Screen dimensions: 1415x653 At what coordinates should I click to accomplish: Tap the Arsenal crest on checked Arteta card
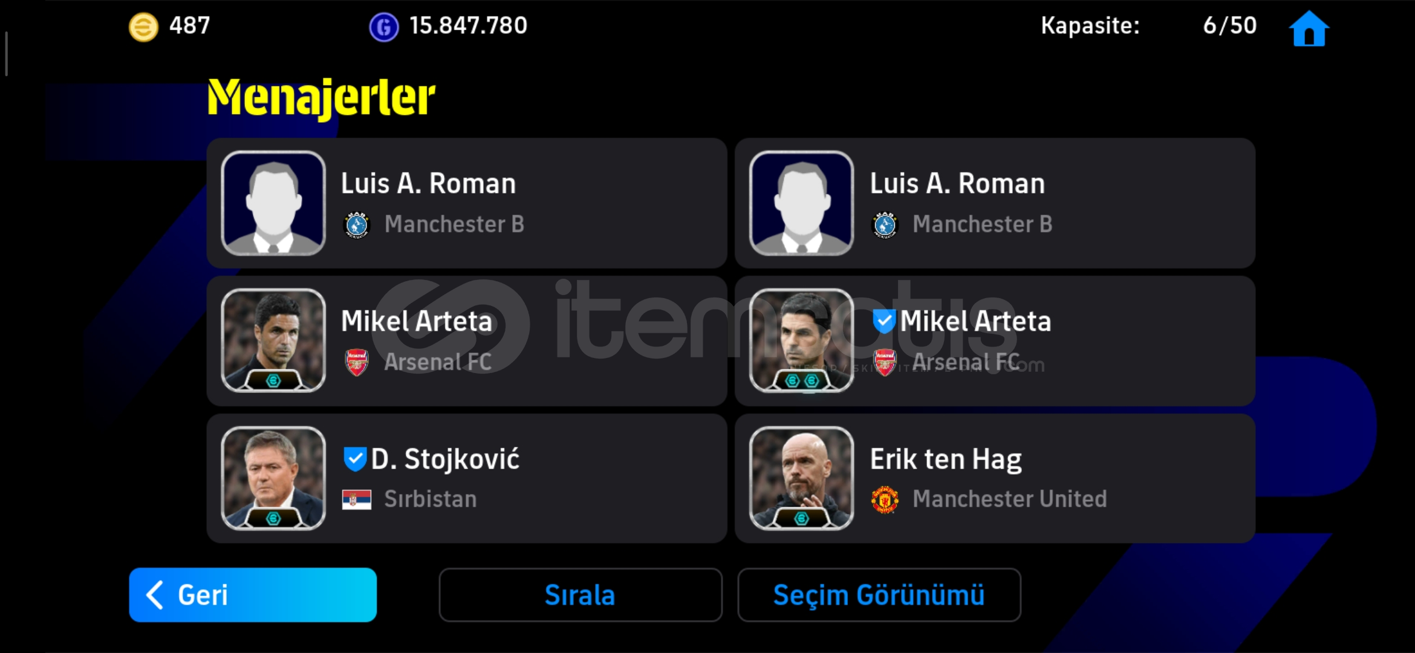pos(885,362)
